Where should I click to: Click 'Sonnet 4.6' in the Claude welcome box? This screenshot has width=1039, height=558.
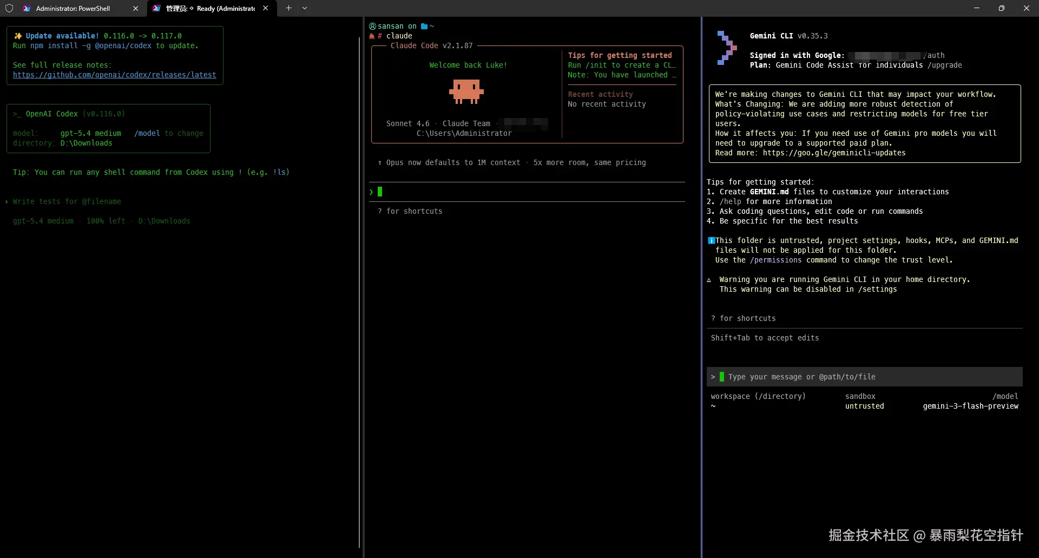tap(408, 123)
